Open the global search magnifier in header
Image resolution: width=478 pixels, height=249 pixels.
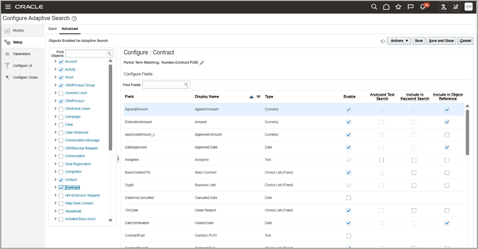(x=374, y=6)
